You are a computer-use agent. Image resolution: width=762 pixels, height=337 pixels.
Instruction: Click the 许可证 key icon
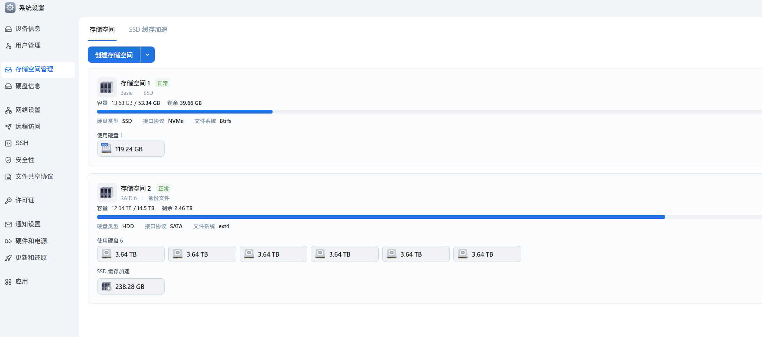(x=8, y=201)
